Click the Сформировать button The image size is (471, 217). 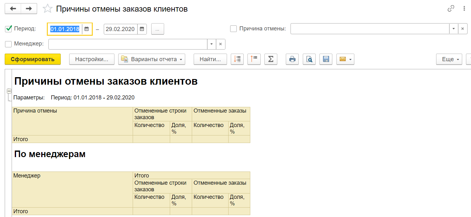pos(33,59)
